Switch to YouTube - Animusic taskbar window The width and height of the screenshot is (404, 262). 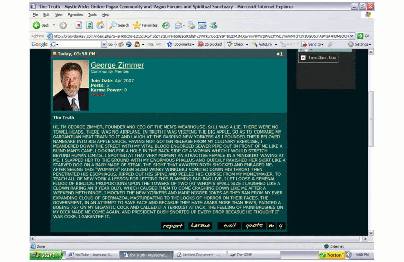pos(92,255)
